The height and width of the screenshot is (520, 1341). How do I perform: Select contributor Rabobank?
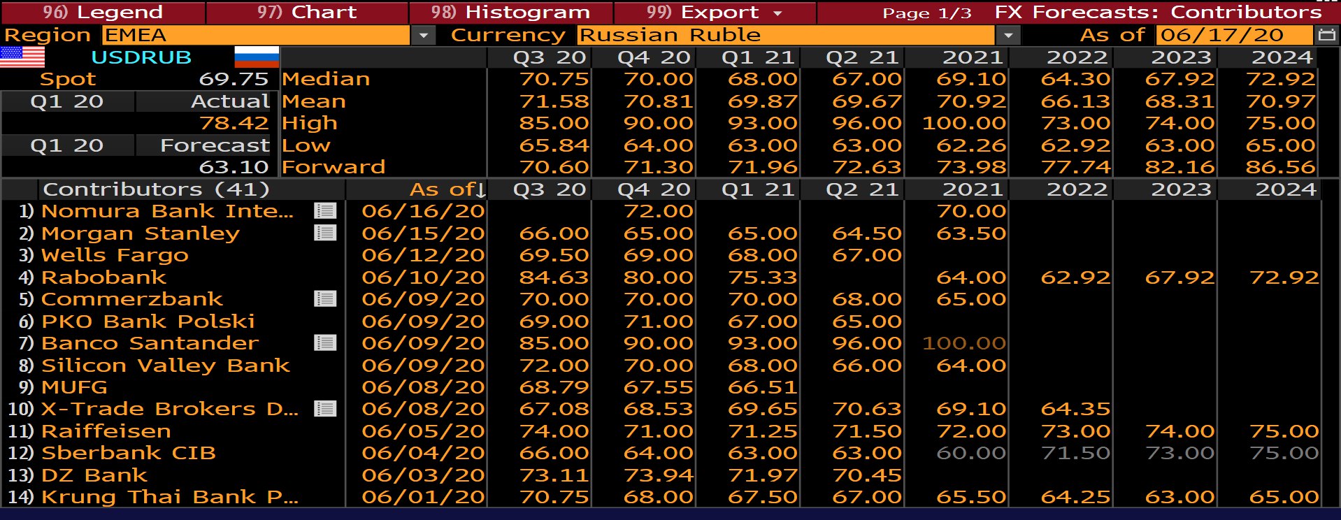[103, 277]
